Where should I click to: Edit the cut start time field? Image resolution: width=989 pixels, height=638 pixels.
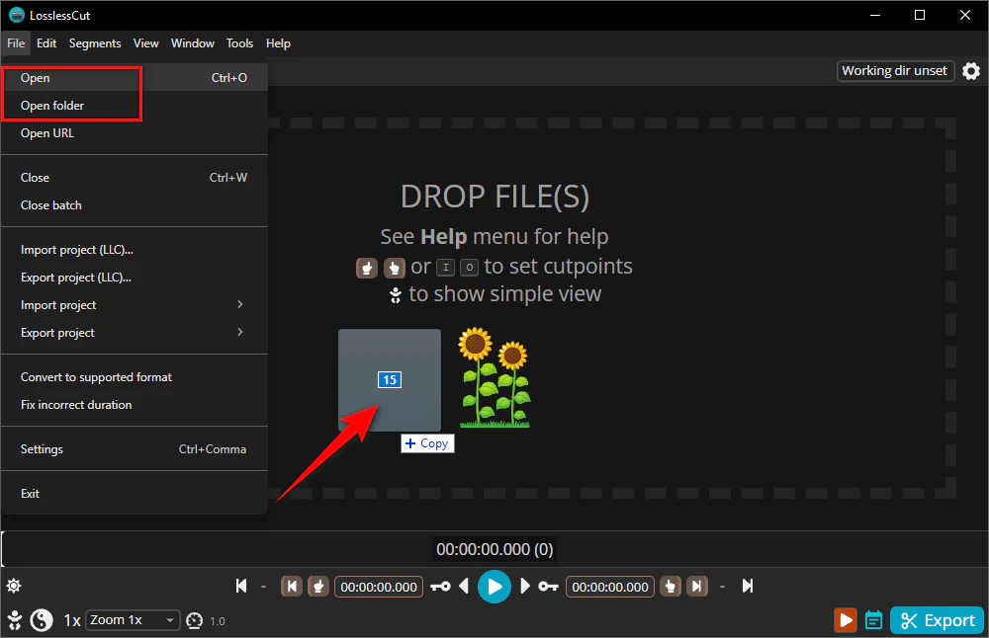point(379,587)
